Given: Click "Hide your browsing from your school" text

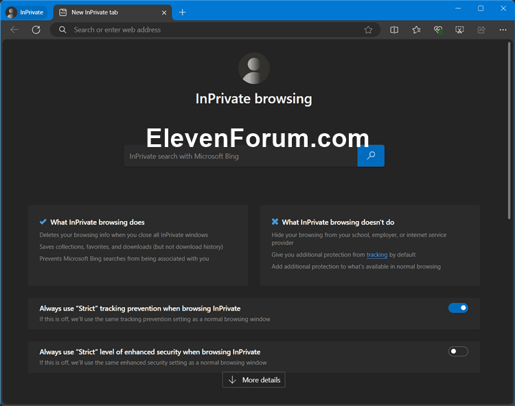Looking at the screenshot, I should (x=359, y=239).
